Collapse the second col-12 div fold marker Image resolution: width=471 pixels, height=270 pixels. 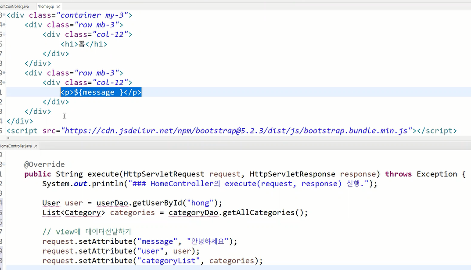pos(4,82)
